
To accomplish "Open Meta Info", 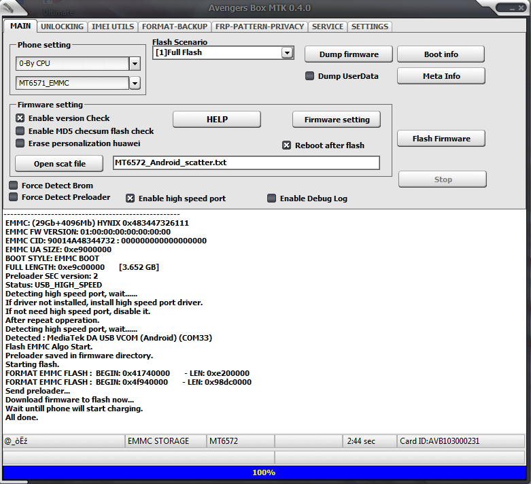I will point(441,76).
